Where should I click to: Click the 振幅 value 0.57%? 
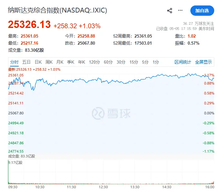[194, 43]
